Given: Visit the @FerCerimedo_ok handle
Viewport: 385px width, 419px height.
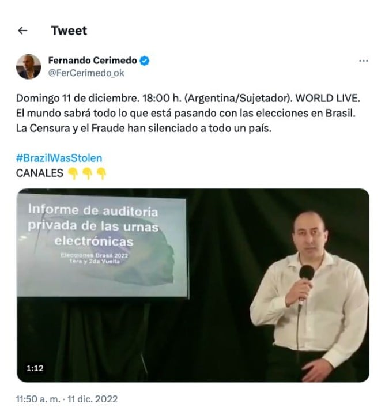Looking at the screenshot, I should pyautogui.click(x=86, y=73).
